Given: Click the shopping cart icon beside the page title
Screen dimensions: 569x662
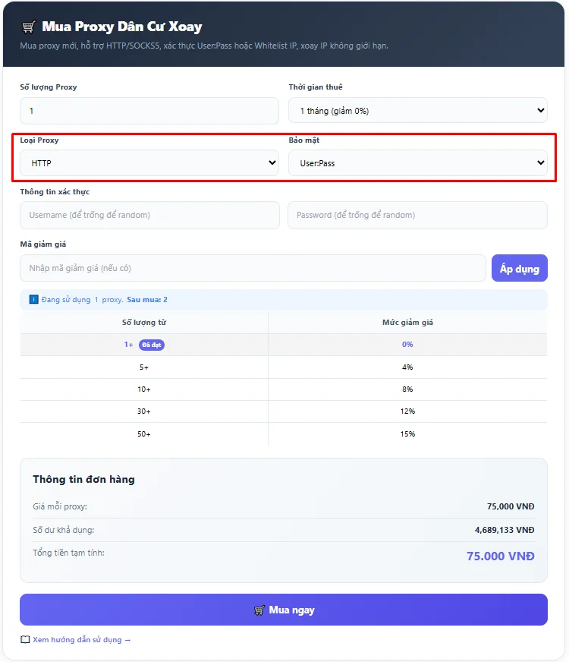Looking at the screenshot, I should pos(28,27).
